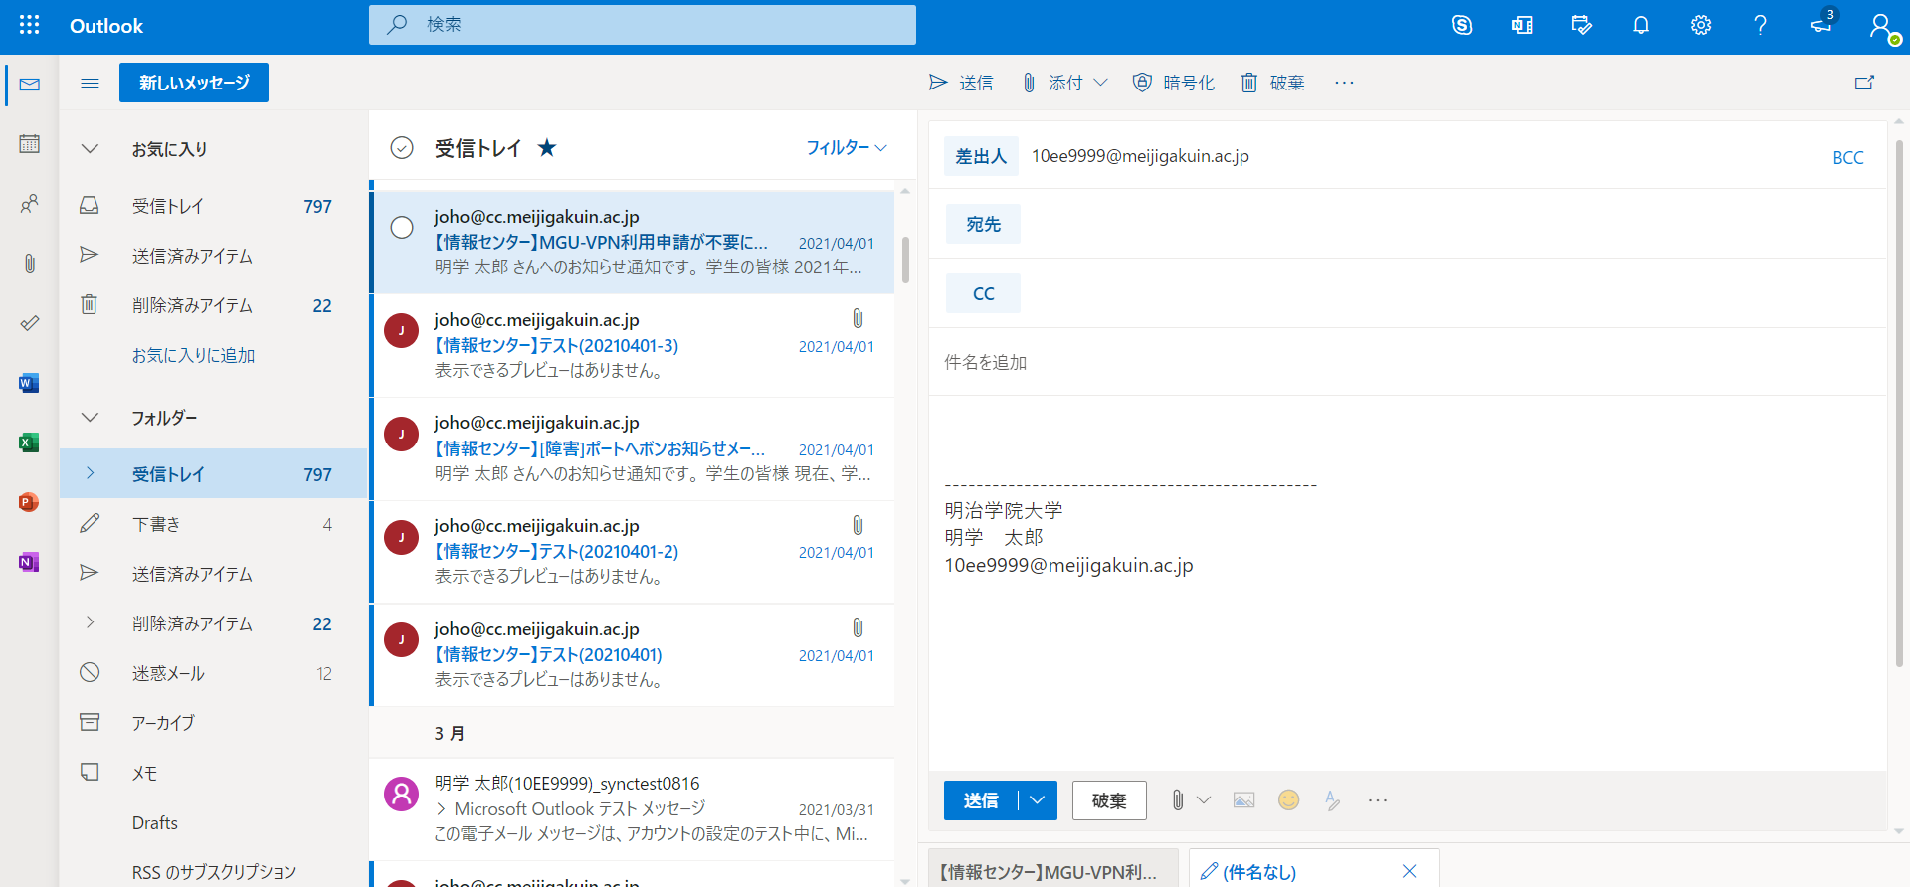Launch the OneNote app icon
The image size is (1910, 887).
29,562
